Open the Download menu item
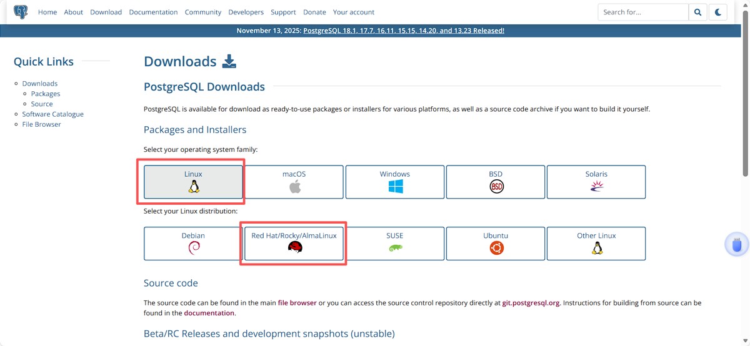The width and height of the screenshot is (750, 346). 106,12
